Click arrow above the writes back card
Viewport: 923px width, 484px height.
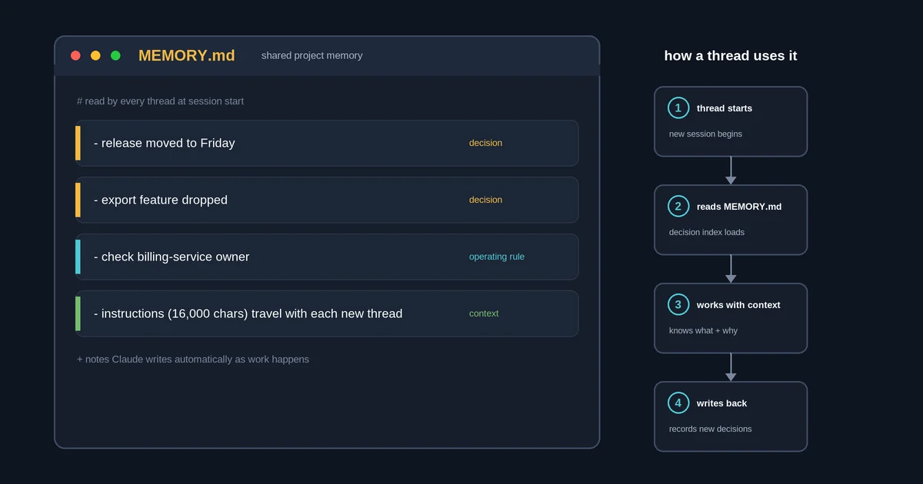(x=731, y=367)
